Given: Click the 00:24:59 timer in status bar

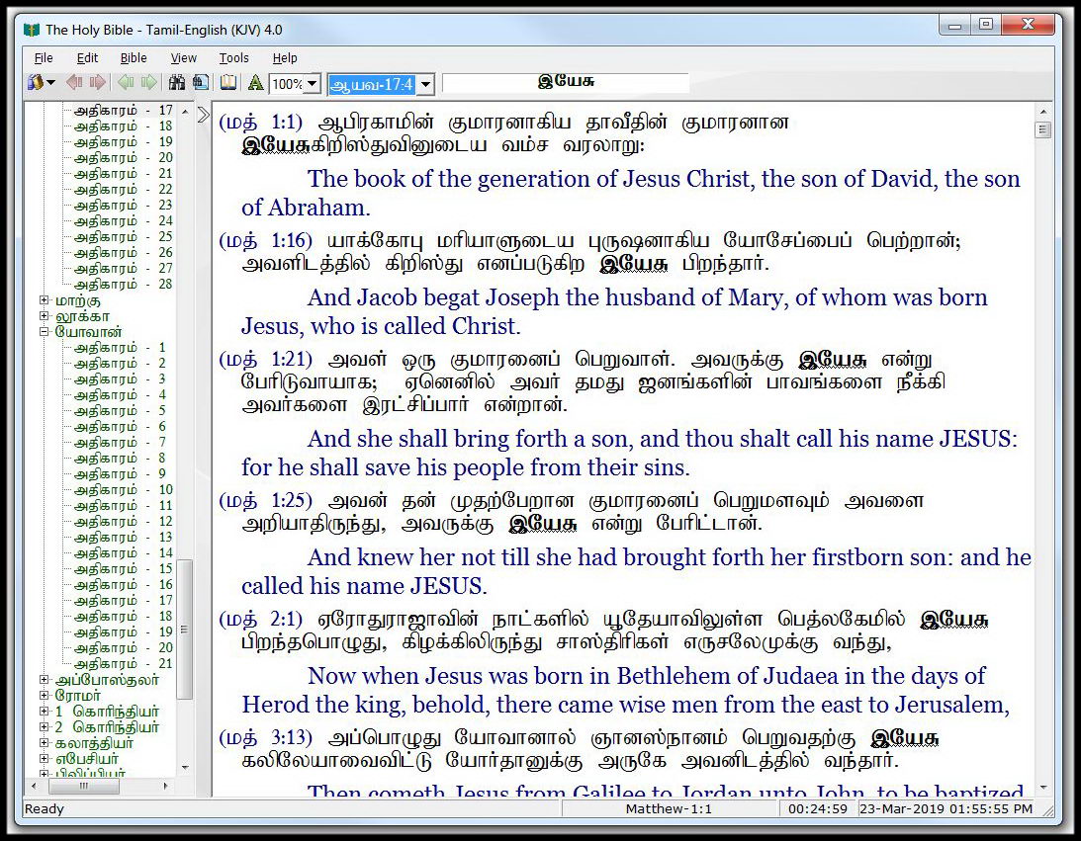Looking at the screenshot, I should [818, 809].
